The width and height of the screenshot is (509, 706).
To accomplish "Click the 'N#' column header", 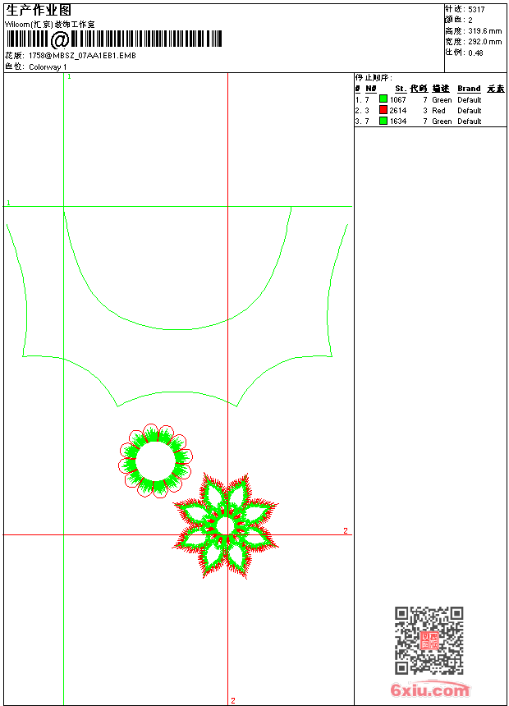I will click(371, 89).
